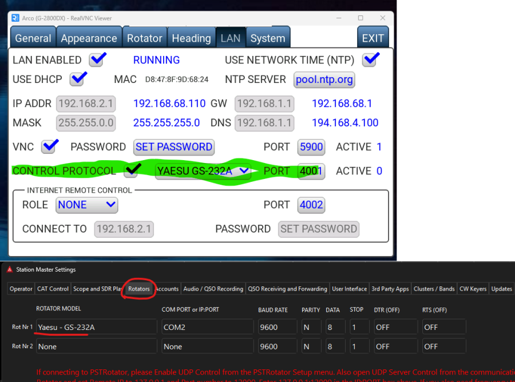
Task: Edit the NTP SERVER pool.ntp.org field
Action: pos(324,79)
